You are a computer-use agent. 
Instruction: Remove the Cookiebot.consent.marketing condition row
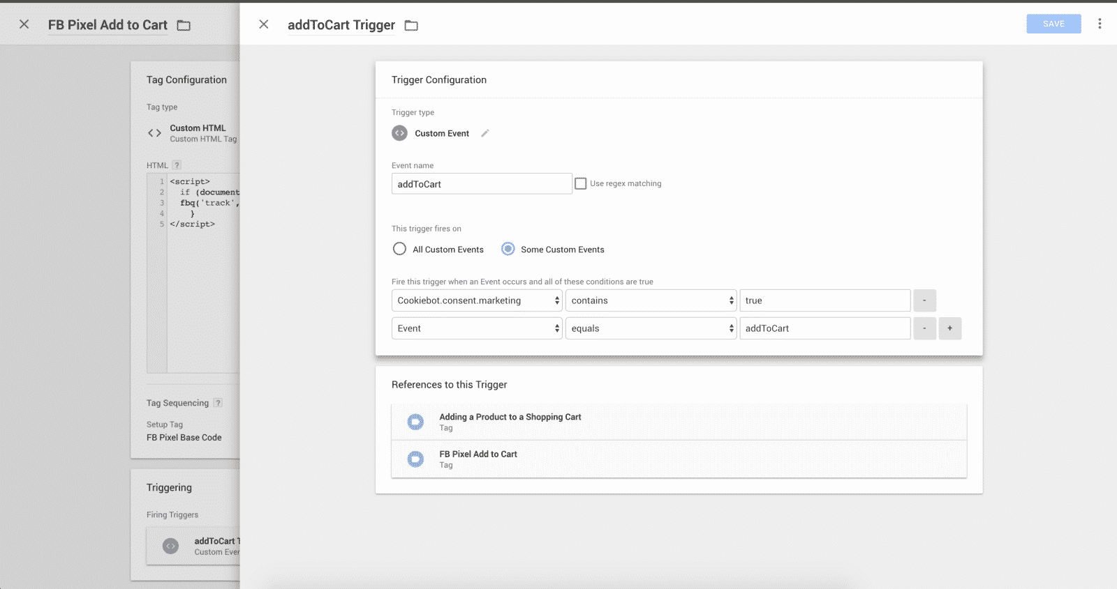[x=924, y=300]
